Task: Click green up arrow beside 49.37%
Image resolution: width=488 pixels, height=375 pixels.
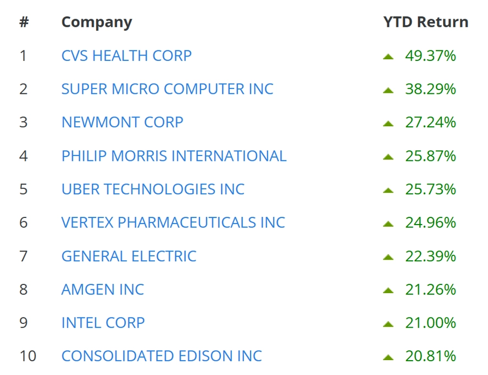Action: [x=388, y=57]
